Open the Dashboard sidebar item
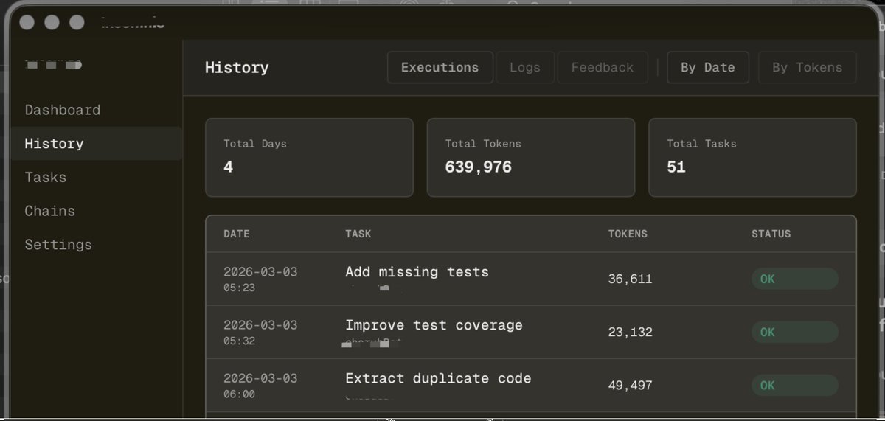Viewport: 885px width, 421px height. coord(63,110)
